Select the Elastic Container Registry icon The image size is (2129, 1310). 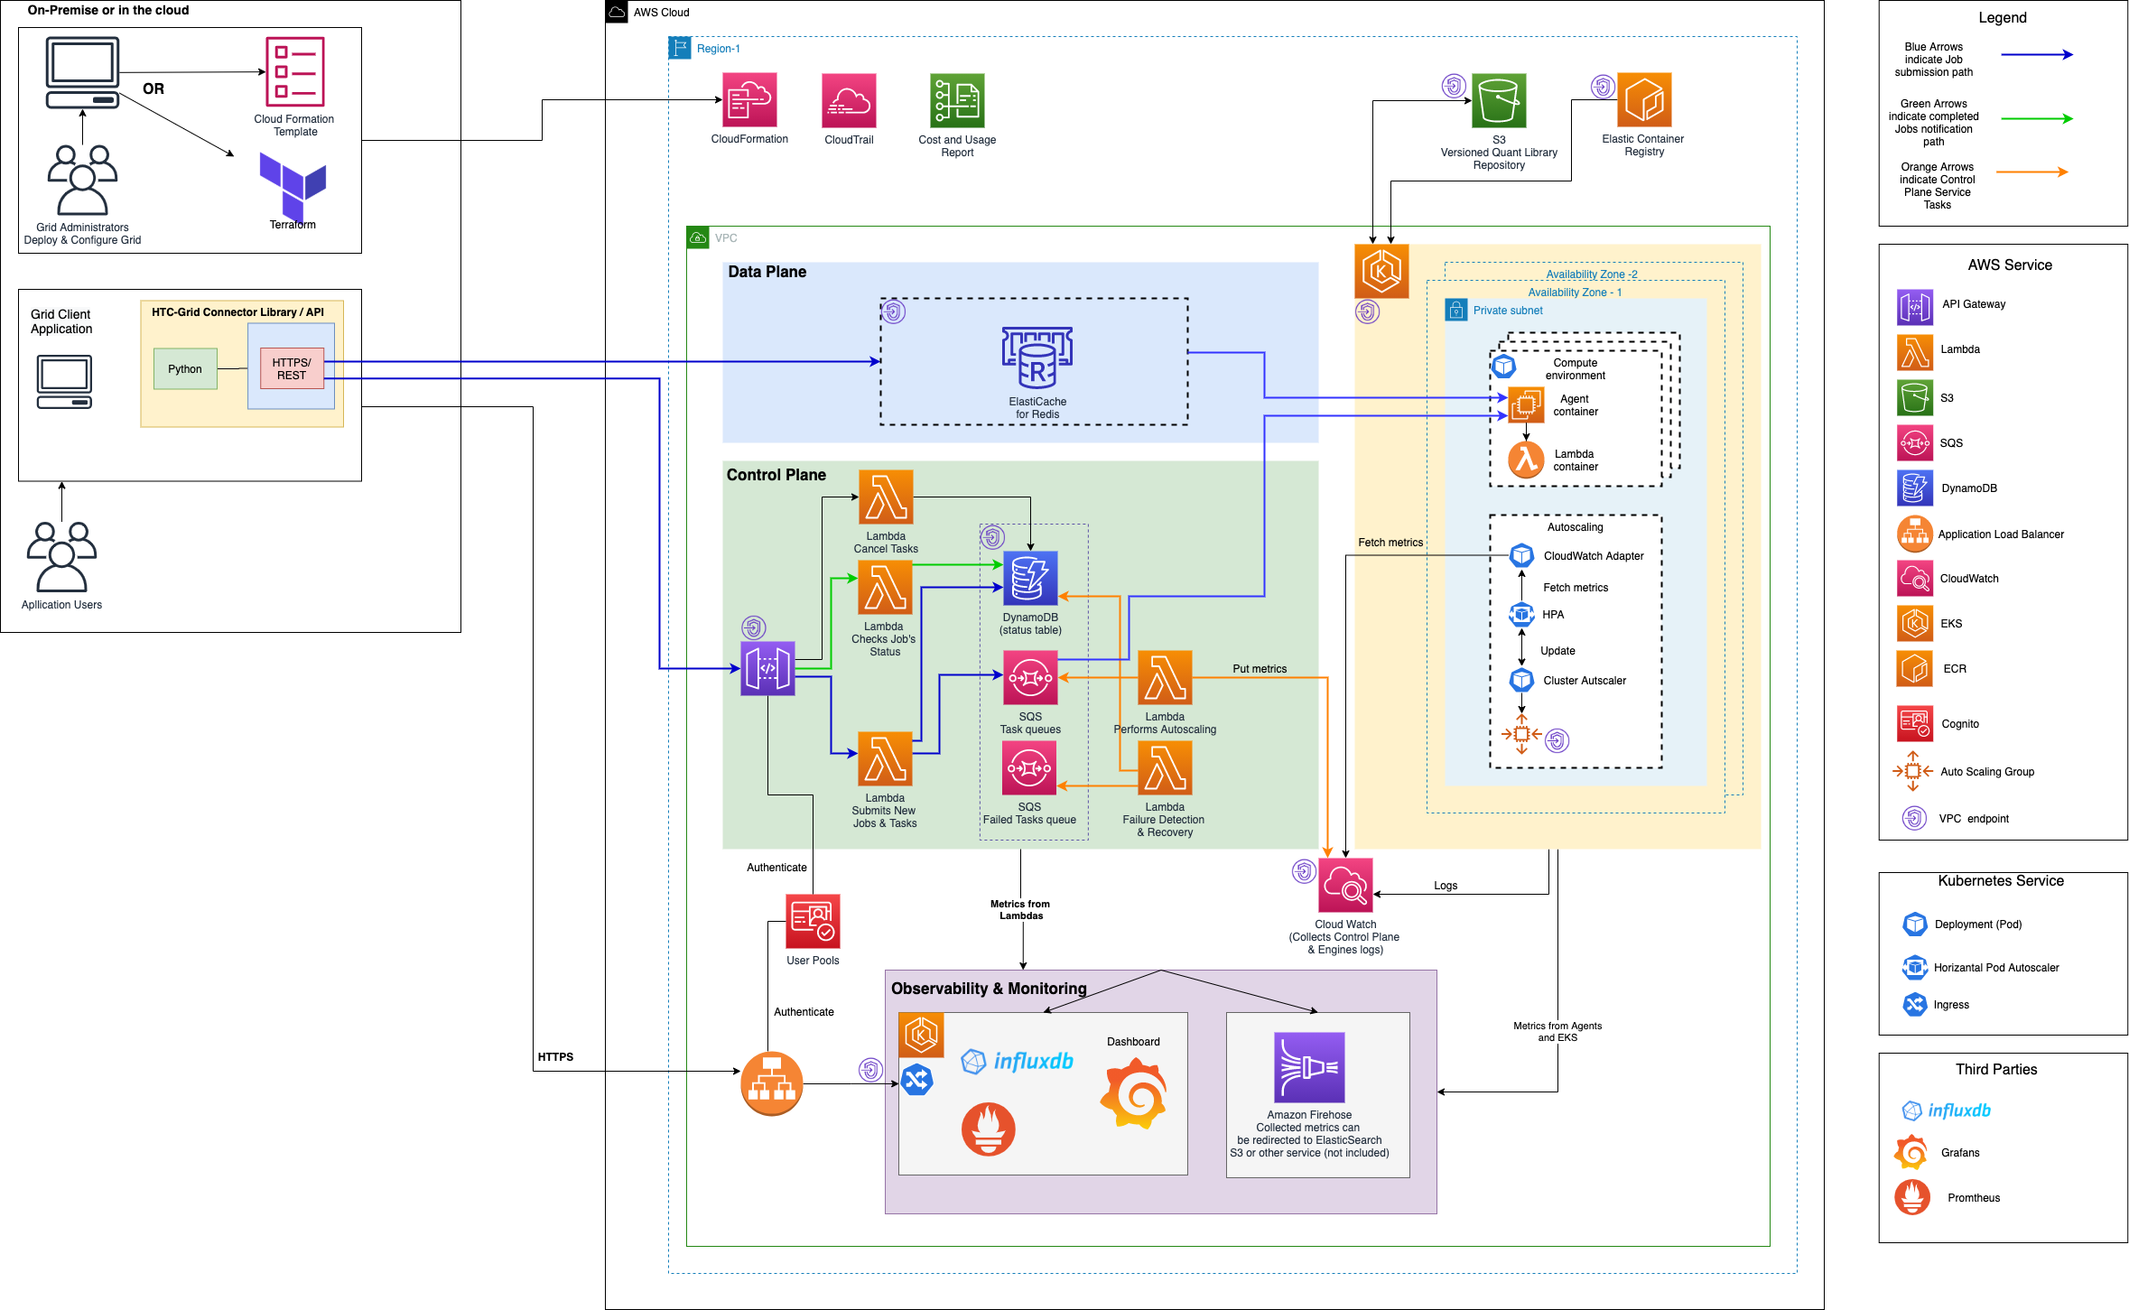1643,100
